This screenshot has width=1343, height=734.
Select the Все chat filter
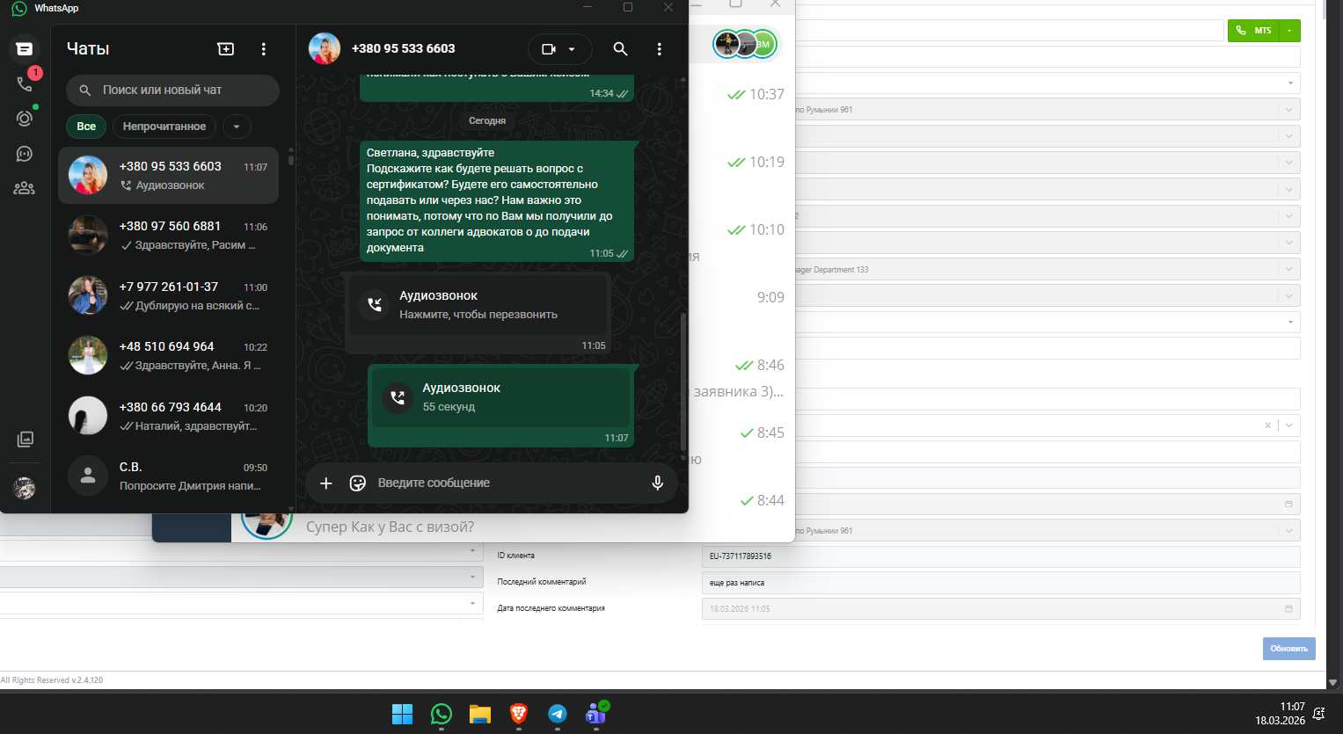click(86, 127)
